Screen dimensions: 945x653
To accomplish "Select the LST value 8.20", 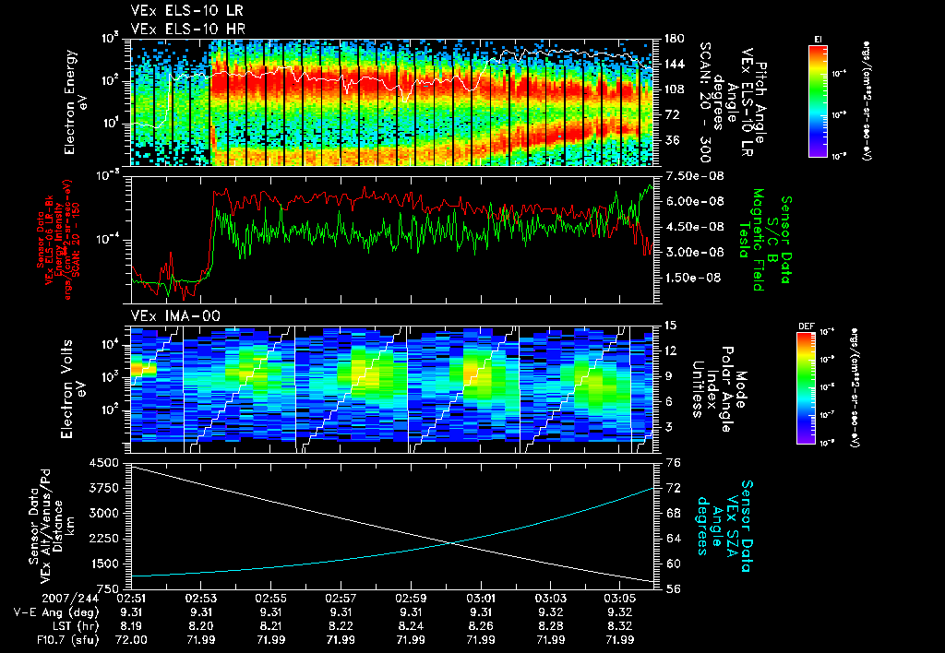I will click(200, 626).
